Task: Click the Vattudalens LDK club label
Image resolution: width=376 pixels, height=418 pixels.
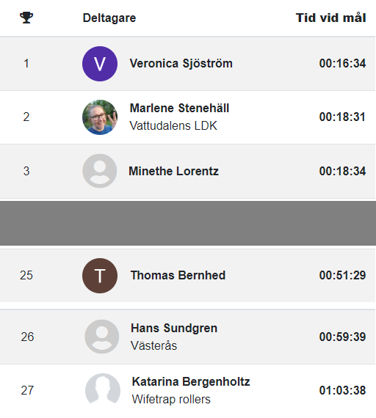Action: click(173, 125)
